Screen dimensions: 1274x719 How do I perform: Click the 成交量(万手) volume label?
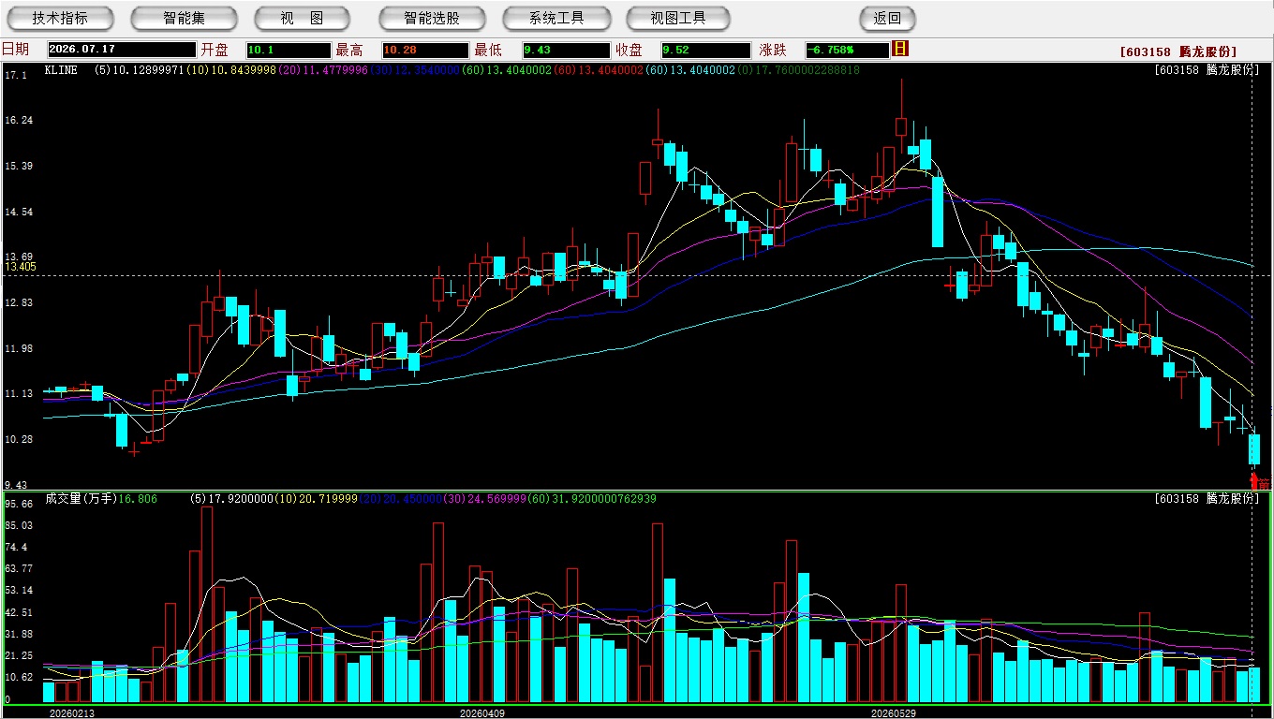click(x=81, y=499)
